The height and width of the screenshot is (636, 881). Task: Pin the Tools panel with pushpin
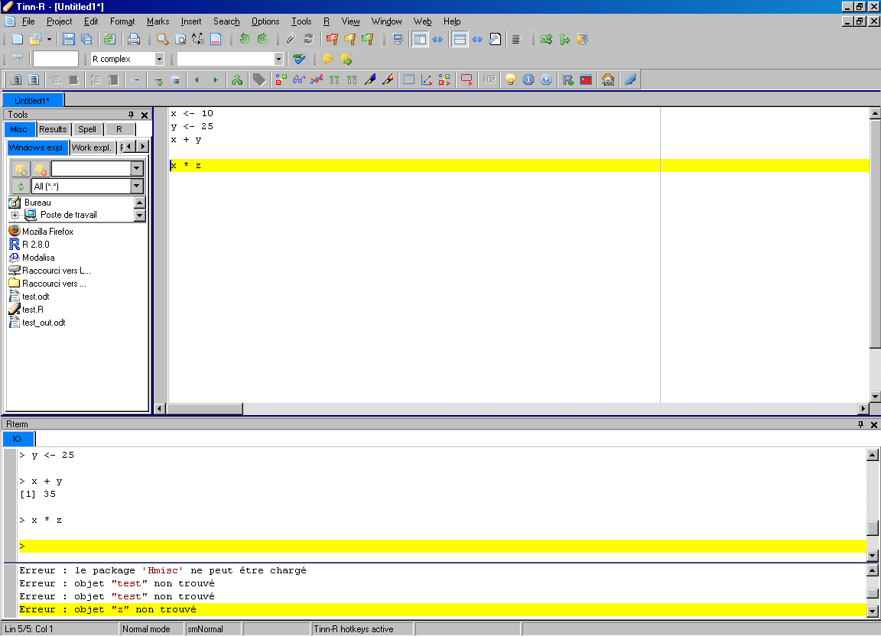[x=132, y=115]
